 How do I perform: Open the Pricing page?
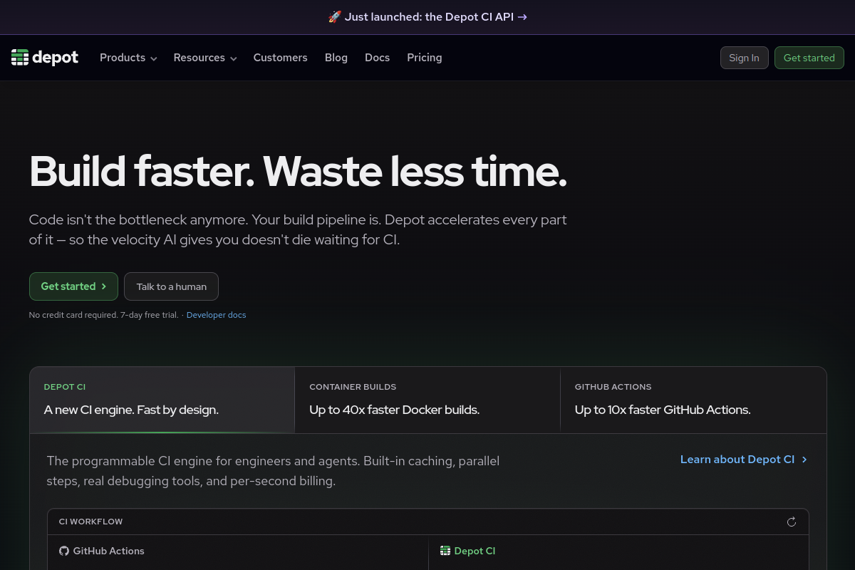(x=425, y=58)
